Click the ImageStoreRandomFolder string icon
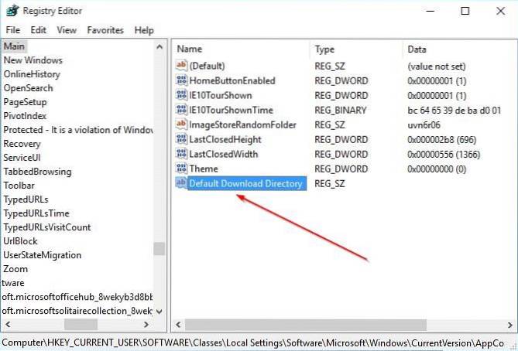The image size is (518, 351). (182, 125)
